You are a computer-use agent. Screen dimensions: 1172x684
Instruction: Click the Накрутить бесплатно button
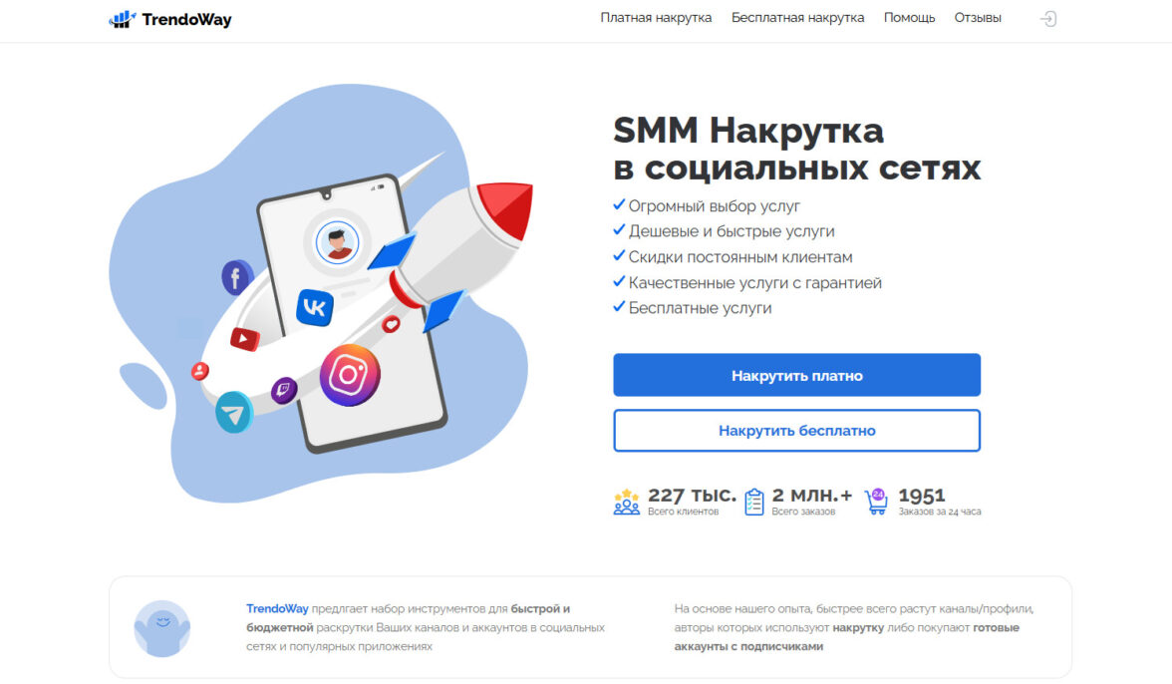797,431
